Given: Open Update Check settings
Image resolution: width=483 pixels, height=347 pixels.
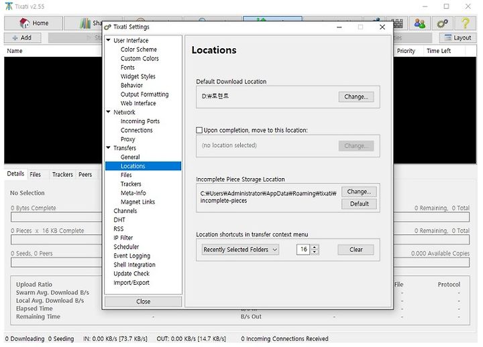Looking at the screenshot, I should point(131,273).
